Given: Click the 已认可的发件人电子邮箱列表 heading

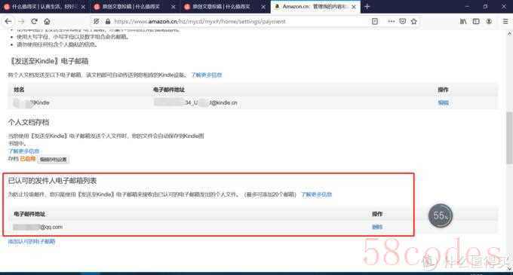Looking at the screenshot, I should tap(52, 181).
